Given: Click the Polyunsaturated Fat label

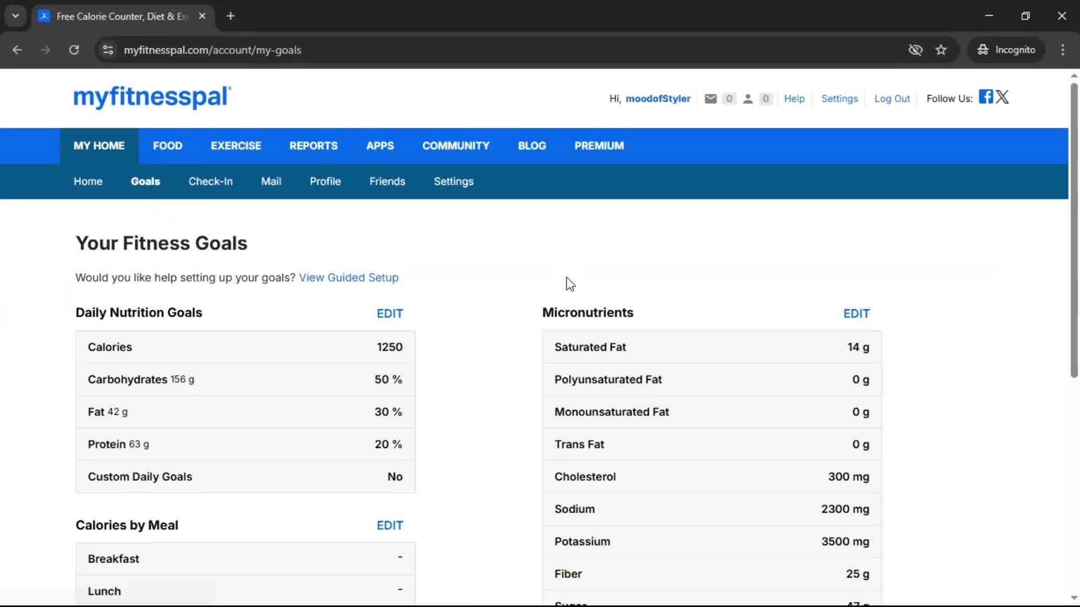Looking at the screenshot, I should click(x=607, y=380).
